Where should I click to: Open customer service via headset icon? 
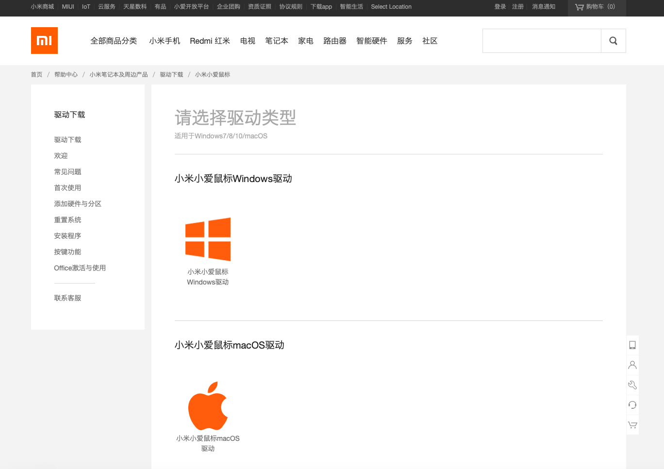632,404
